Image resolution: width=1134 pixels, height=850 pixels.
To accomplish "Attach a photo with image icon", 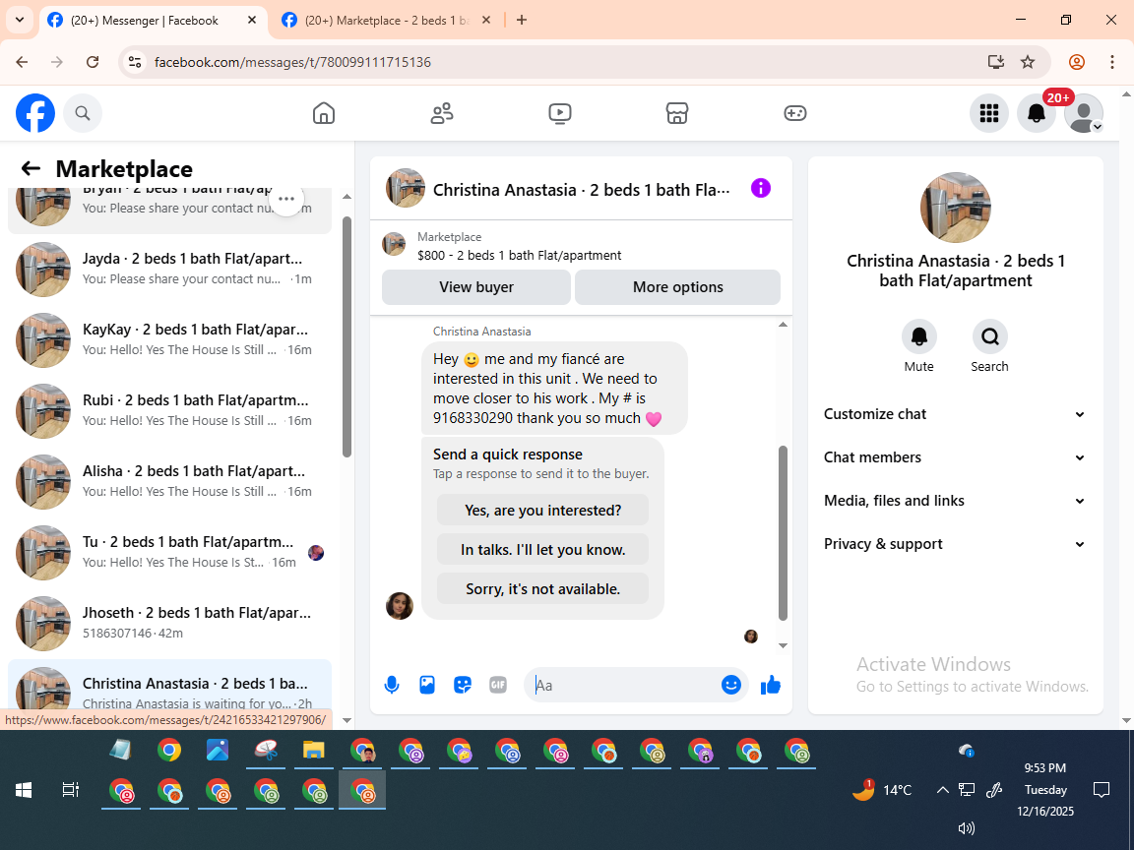I will (x=427, y=685).
